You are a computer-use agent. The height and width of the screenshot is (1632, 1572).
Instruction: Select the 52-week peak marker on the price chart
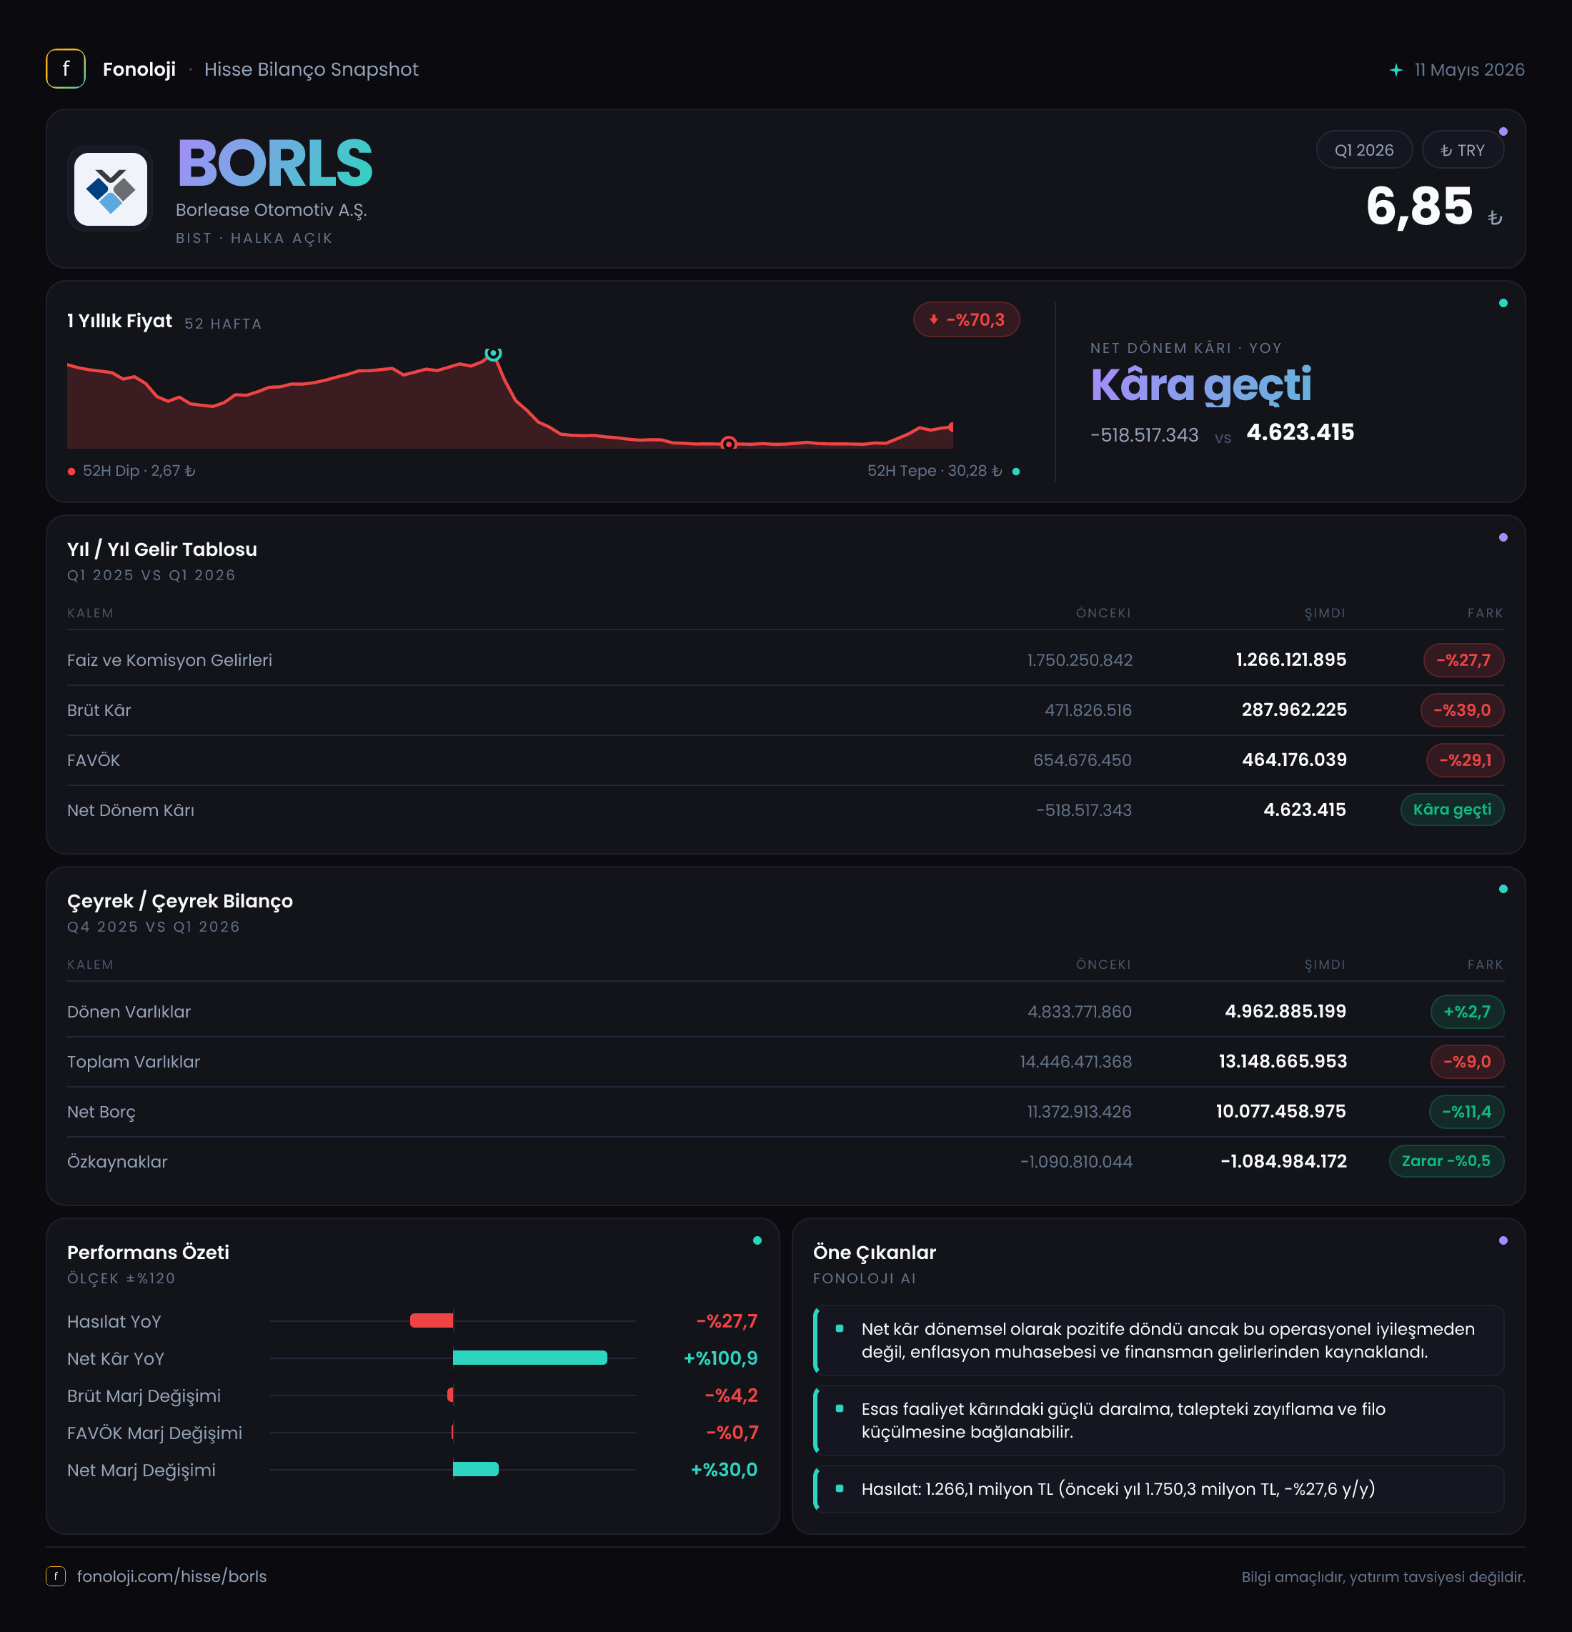(x=493, y=354)
